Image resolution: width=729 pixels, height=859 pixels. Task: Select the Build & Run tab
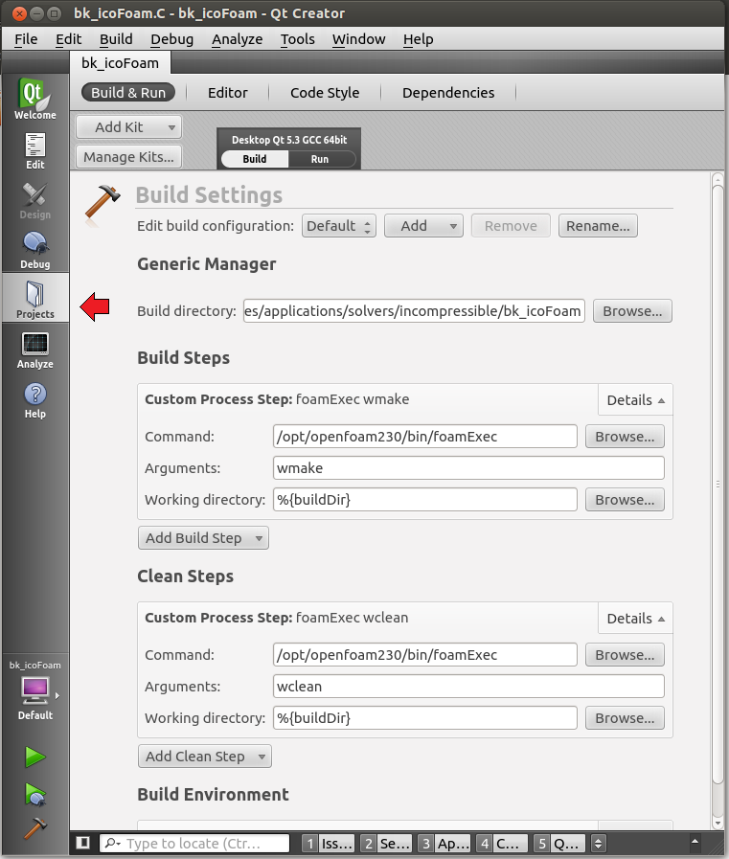point(128,93)
